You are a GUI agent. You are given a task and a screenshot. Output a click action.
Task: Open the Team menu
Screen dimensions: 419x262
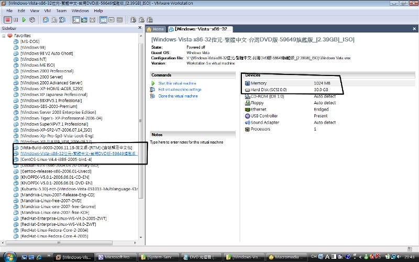point(61,10)
